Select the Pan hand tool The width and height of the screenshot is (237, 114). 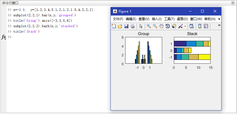pyautogui.click(x=161, y=26)
